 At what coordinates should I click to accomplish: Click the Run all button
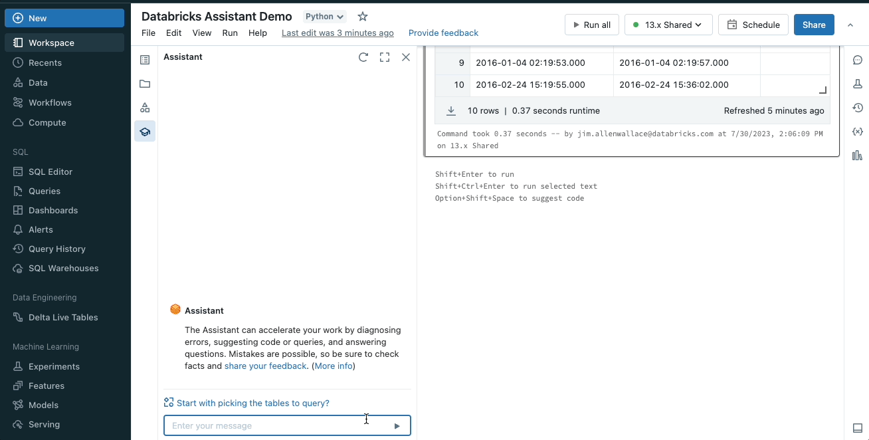pyautogui.click(x=591, y=25)
